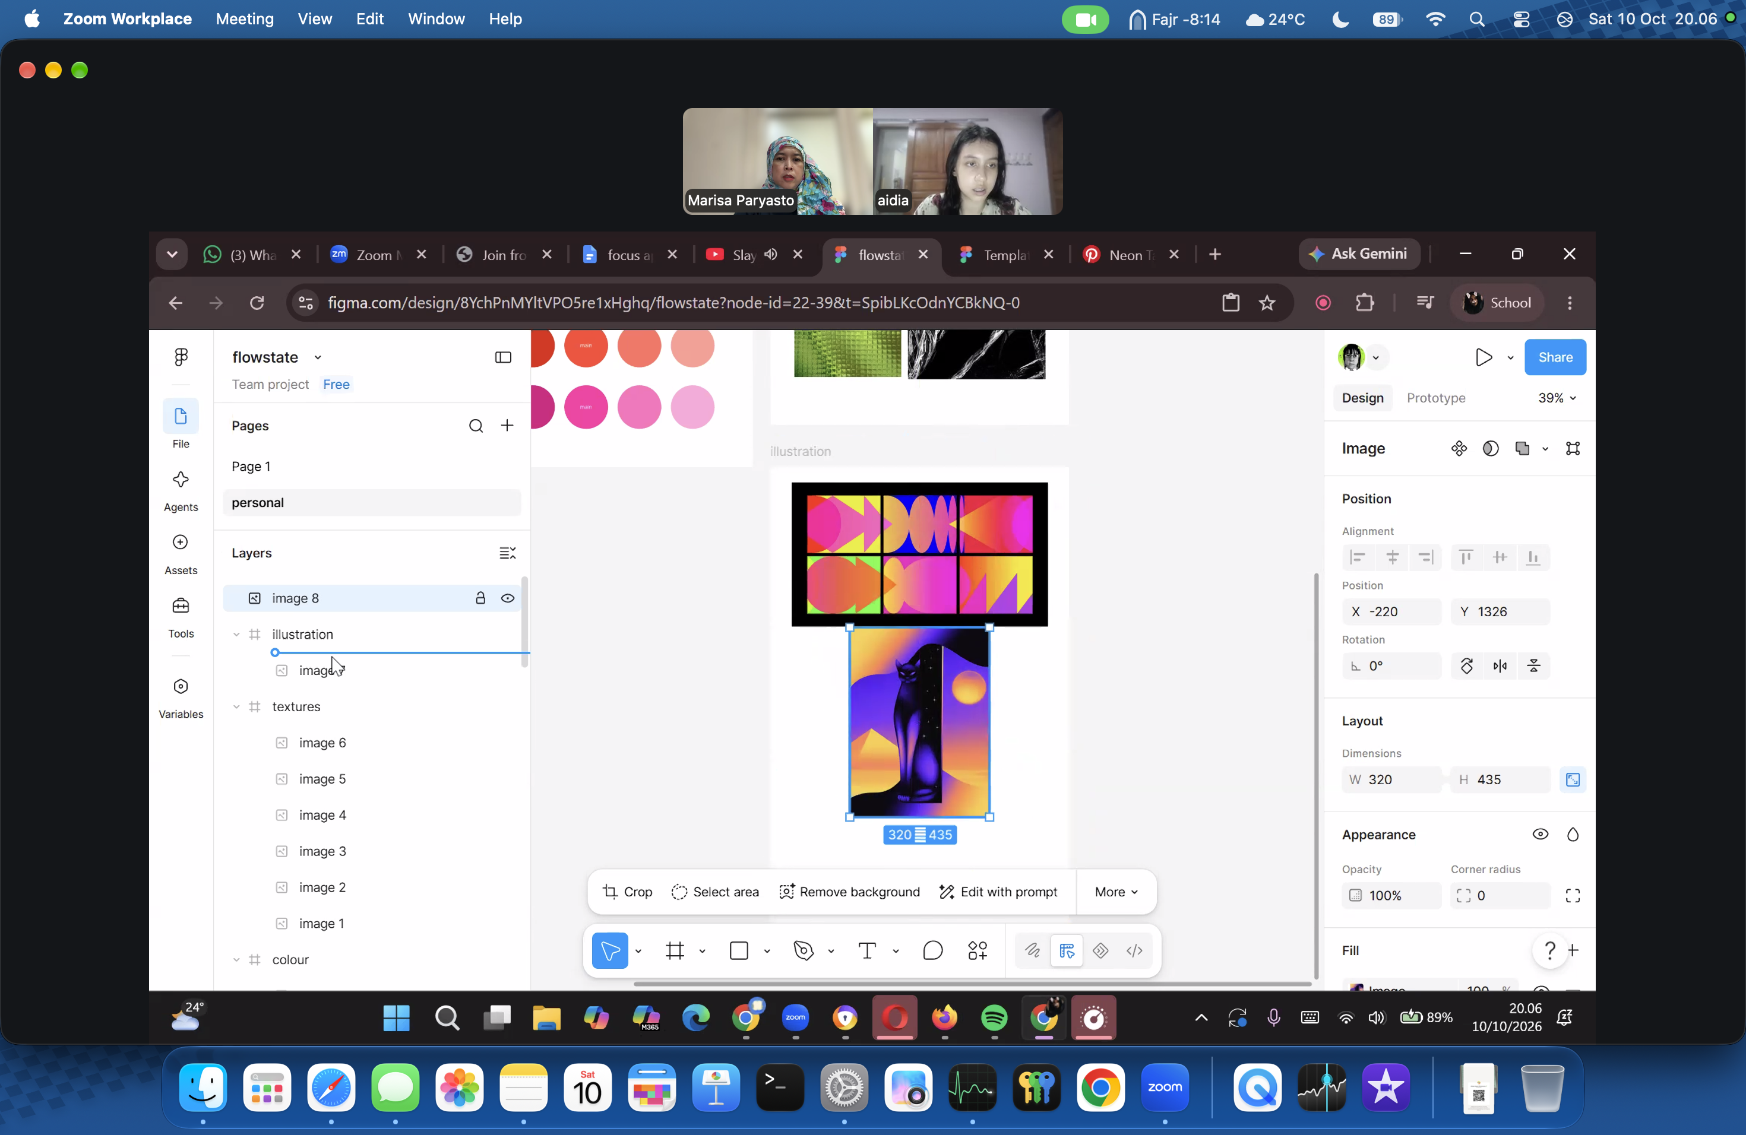Toggle individual corner radius option
1746x1135 pixels.
(x=1572, y=895)
